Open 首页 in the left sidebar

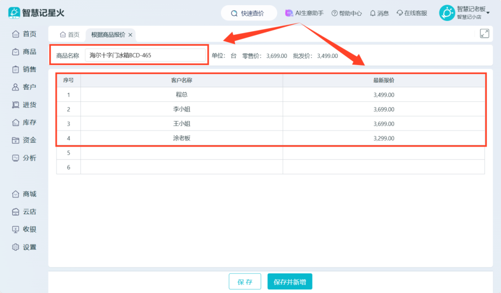tap(24, 34)
